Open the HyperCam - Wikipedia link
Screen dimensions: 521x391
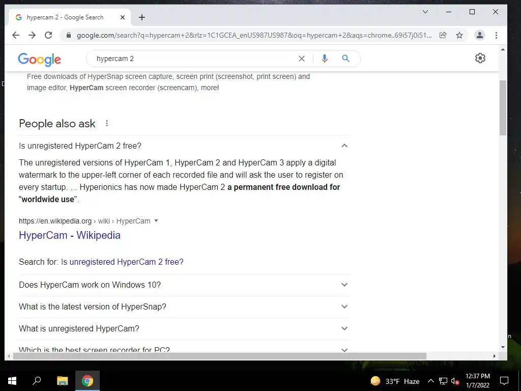69,235
